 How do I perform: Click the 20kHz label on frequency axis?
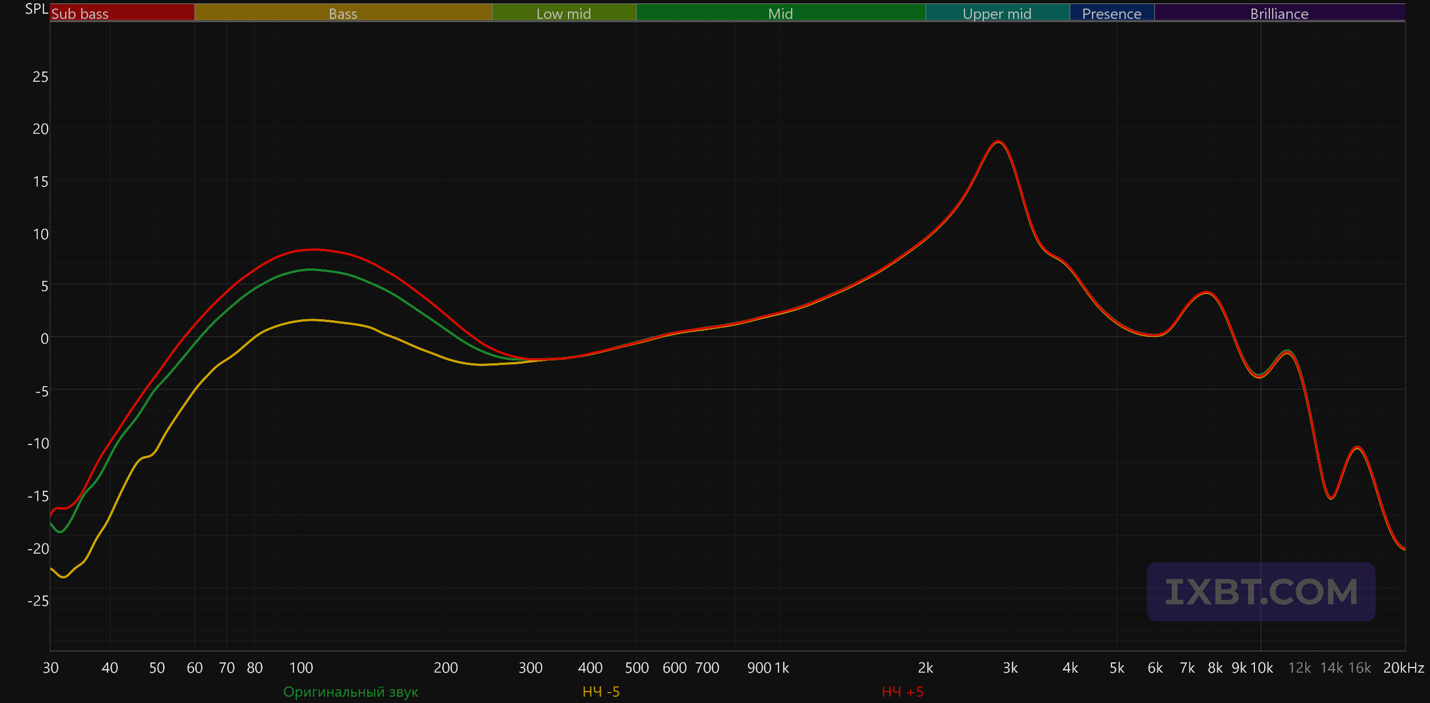tap(1403, 668)
